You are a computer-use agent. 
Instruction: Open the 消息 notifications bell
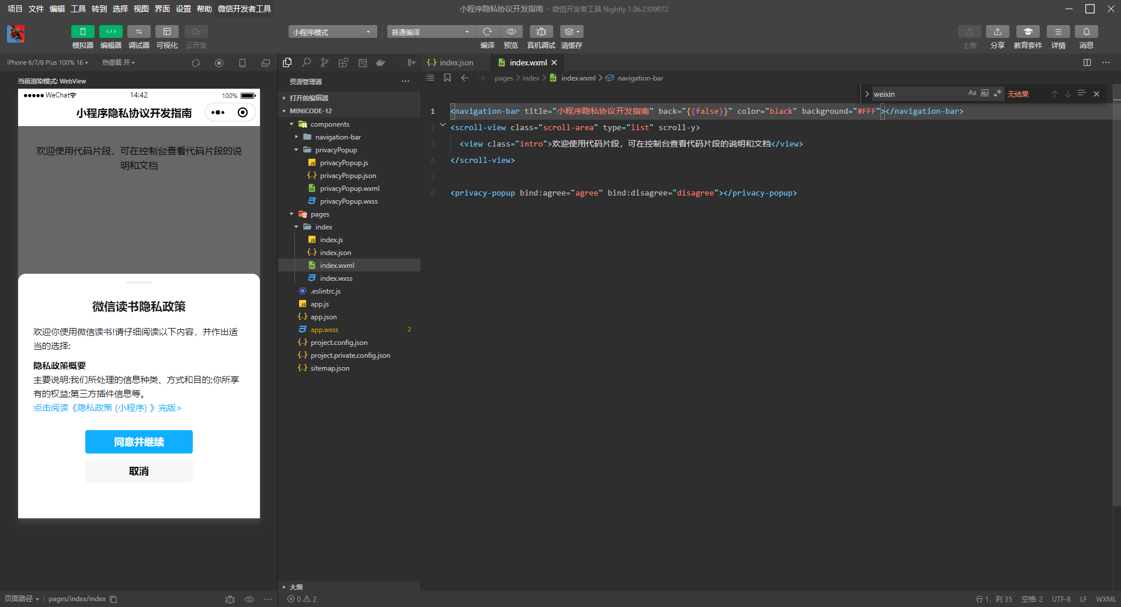(x=1087, y=32)
